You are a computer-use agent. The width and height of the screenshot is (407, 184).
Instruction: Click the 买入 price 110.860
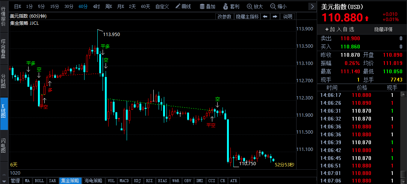tap(350, 47)
